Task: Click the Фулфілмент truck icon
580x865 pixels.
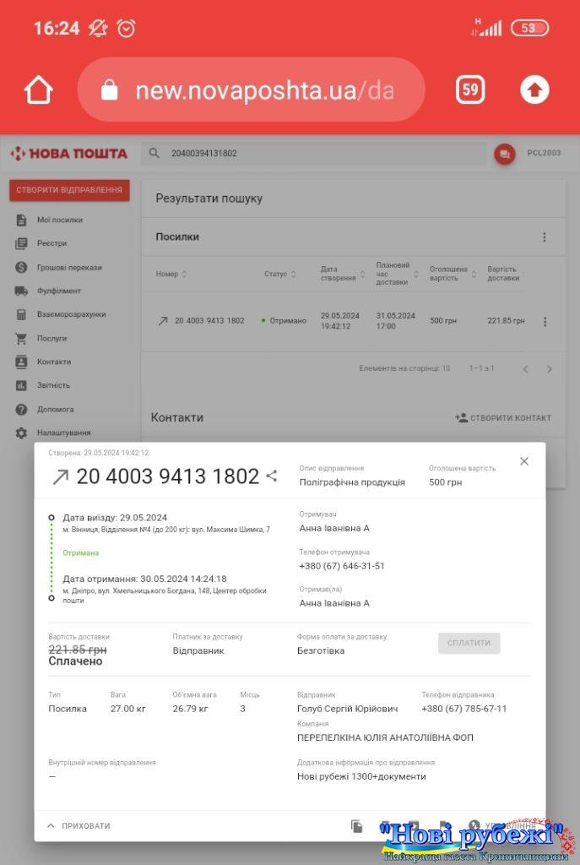Action: tap(21, 291)
